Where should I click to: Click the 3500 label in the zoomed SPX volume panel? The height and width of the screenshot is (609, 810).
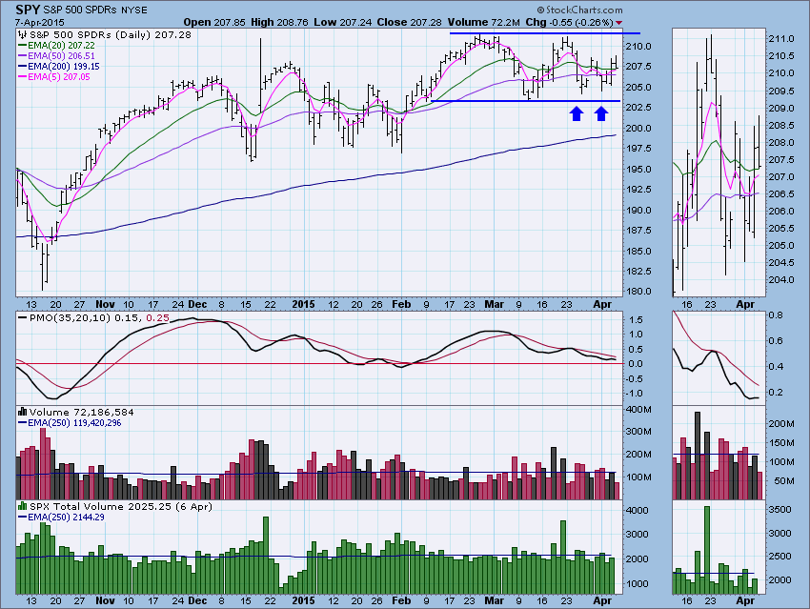click(x=780, y=509)
